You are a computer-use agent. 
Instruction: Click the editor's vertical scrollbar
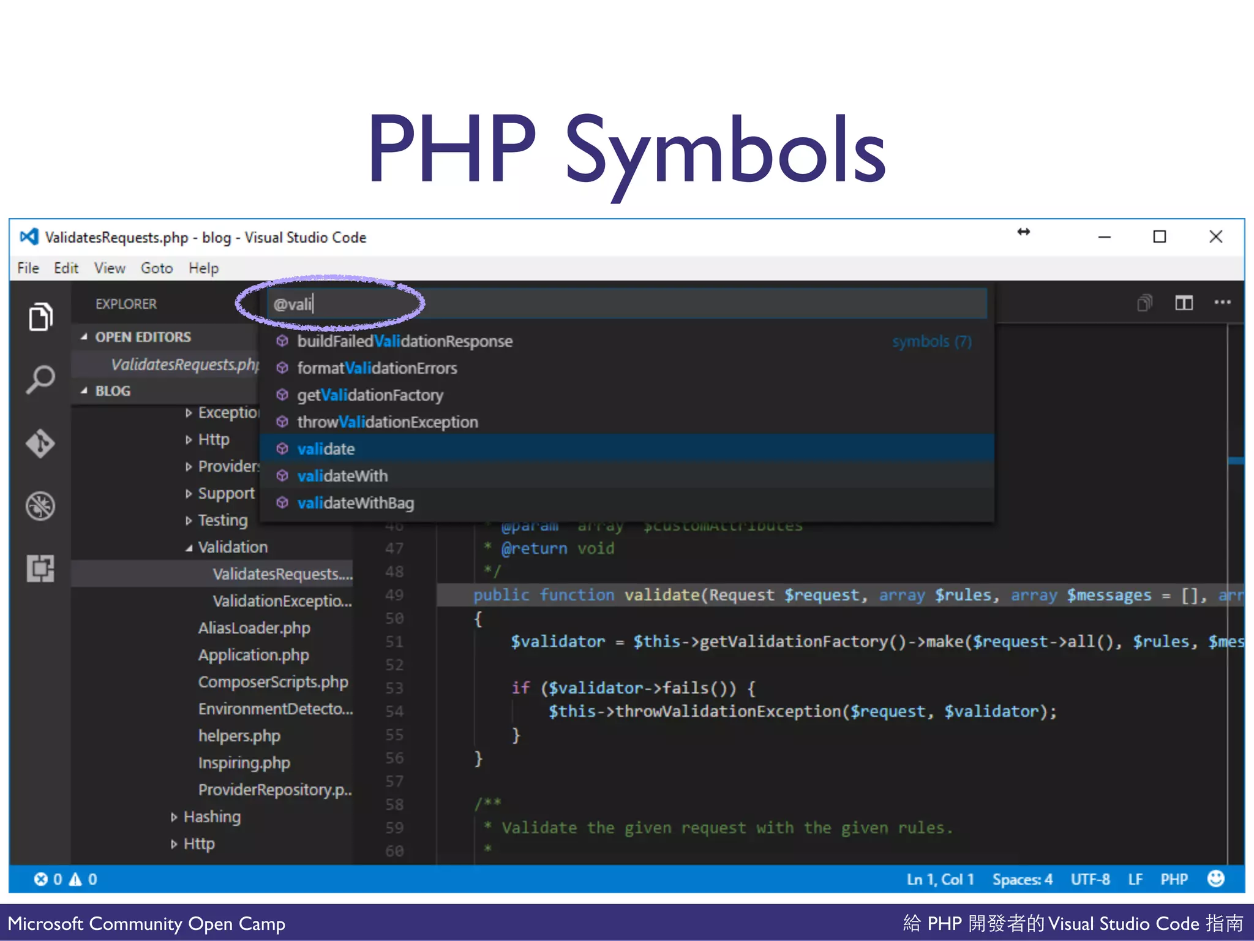click(x=1236, y=594)
